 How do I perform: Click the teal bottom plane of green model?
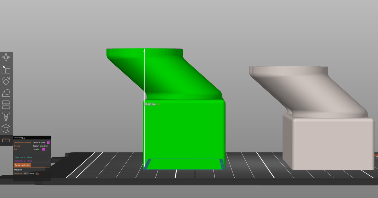(184, 163)
